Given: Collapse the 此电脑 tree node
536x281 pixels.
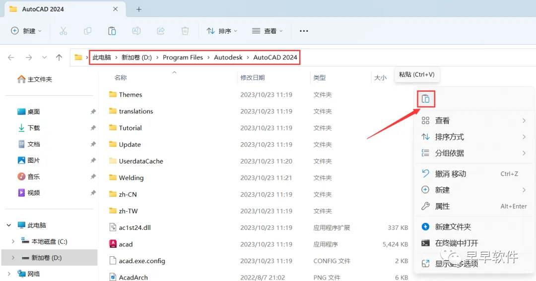Looking at the screenshot, I should click(x=9, y=225).
